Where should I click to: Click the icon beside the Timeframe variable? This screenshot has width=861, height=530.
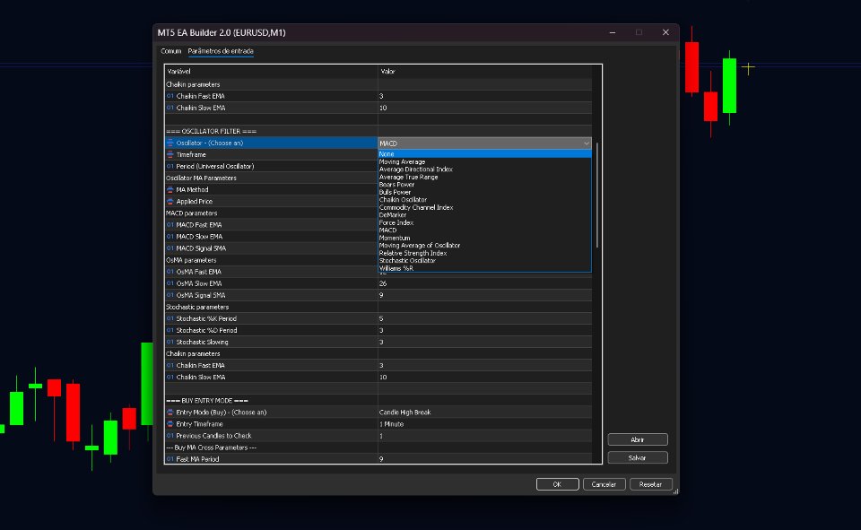pos(170,155)
